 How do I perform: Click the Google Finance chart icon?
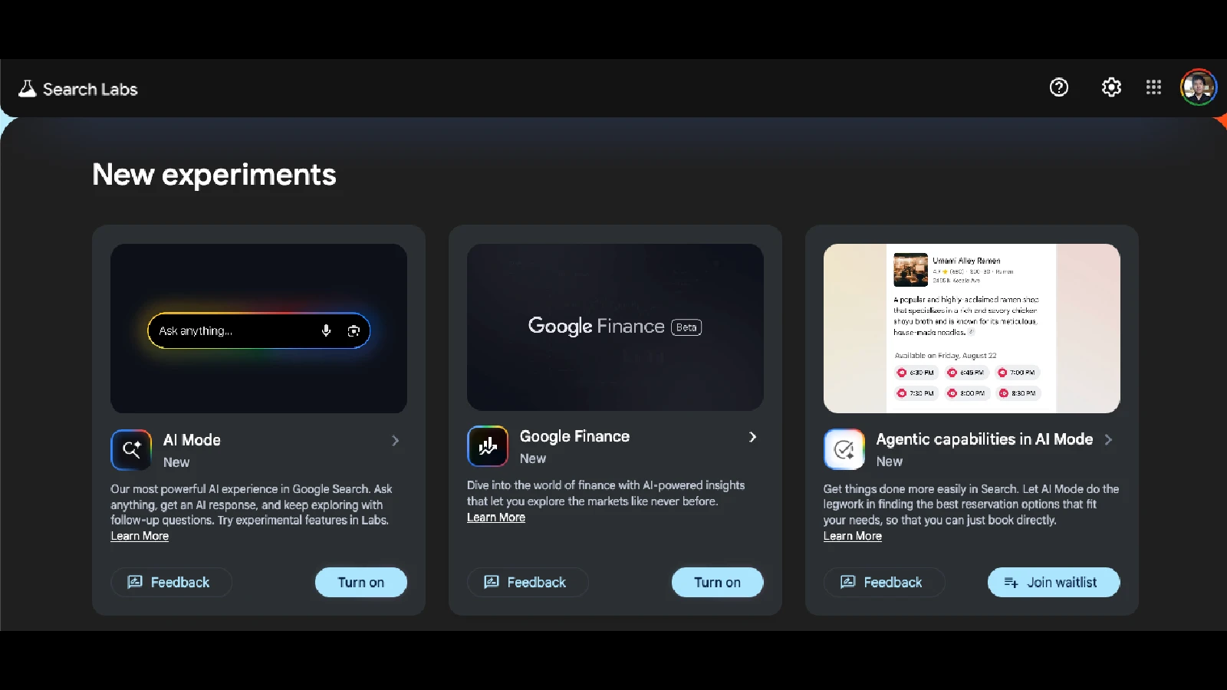pos(488,445)
